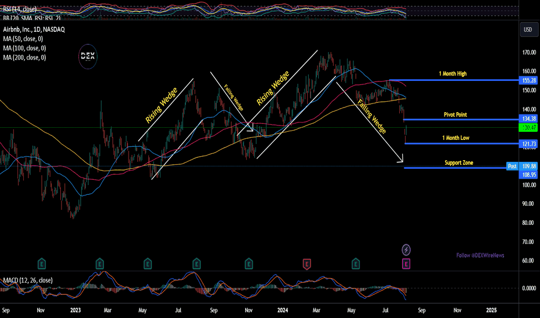Click earnings marker near May 2024
The width and height of the screenshot is (540, 318).
click(x=355, y=264)
